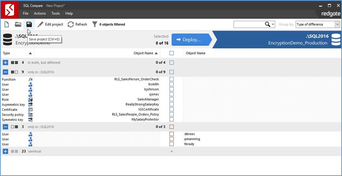The width and height of the screenshot is (342, 176).
Task: Collapse the 9 'only in .\SQL2016' group
Action: point(6,72)
